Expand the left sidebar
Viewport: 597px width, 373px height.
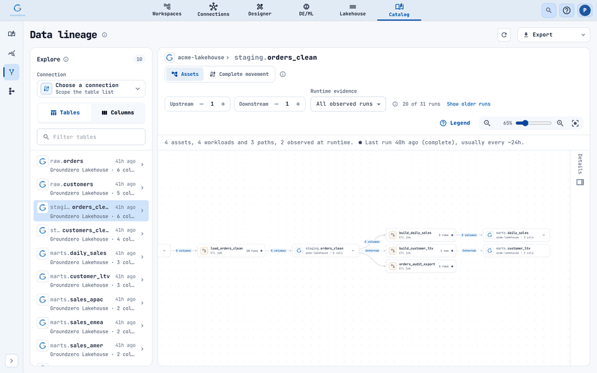(11, 361)
